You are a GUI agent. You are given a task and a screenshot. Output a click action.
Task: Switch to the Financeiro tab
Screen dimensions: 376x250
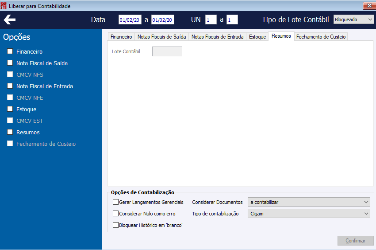pos(121,37)
